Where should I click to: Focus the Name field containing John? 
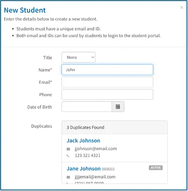pyautogui.click(x=107, y=70)
